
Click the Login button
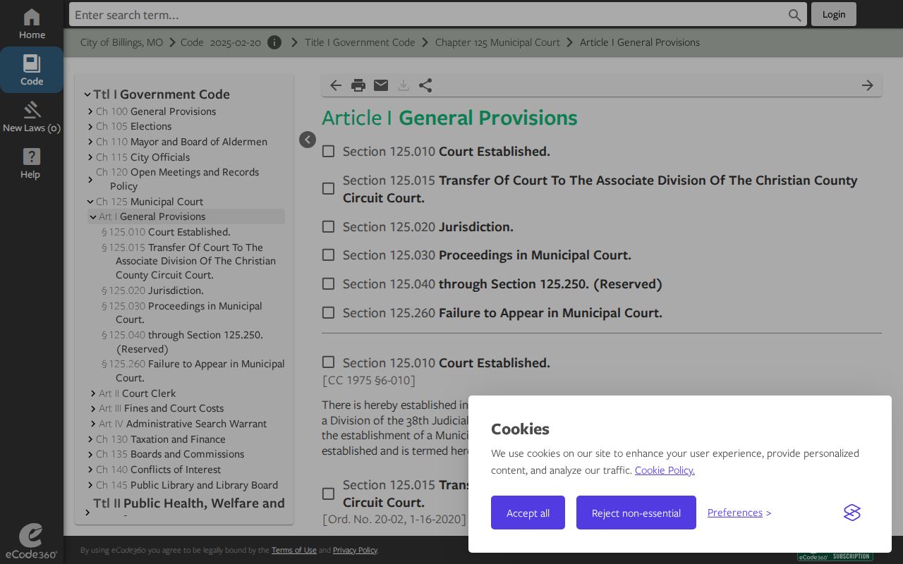[x=834, y=14]
